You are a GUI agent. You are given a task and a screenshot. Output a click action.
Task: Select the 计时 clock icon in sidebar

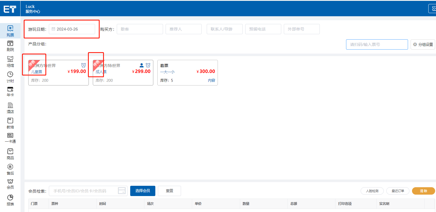point(10,75)
